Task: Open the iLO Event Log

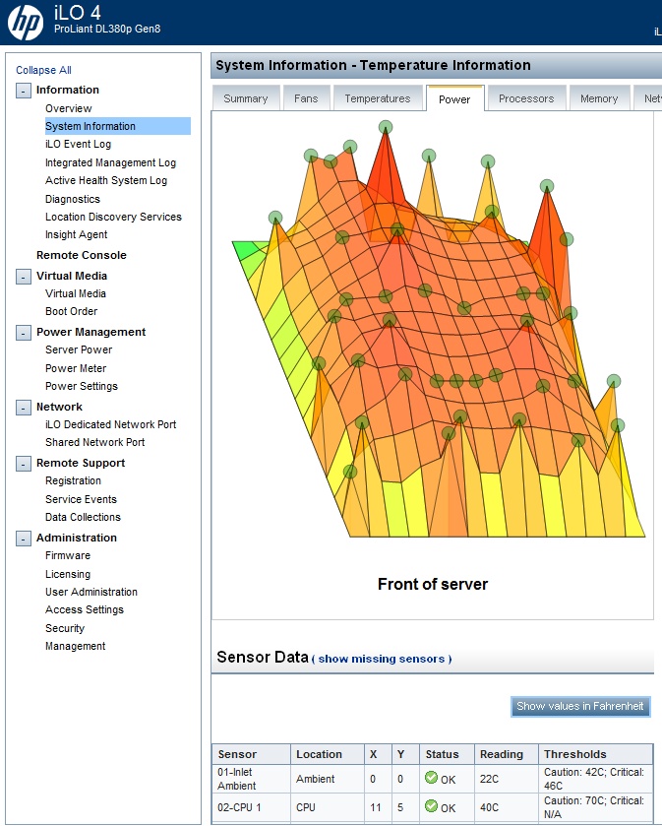Action: 78,145
